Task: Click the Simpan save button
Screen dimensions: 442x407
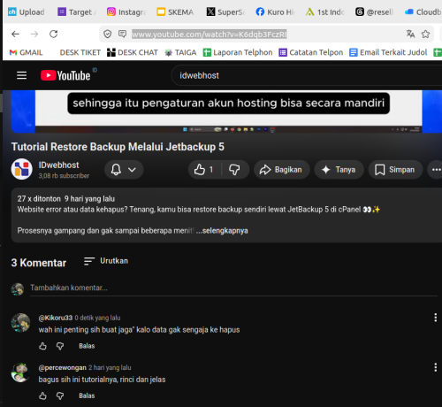Action: (x=395, y=170)
